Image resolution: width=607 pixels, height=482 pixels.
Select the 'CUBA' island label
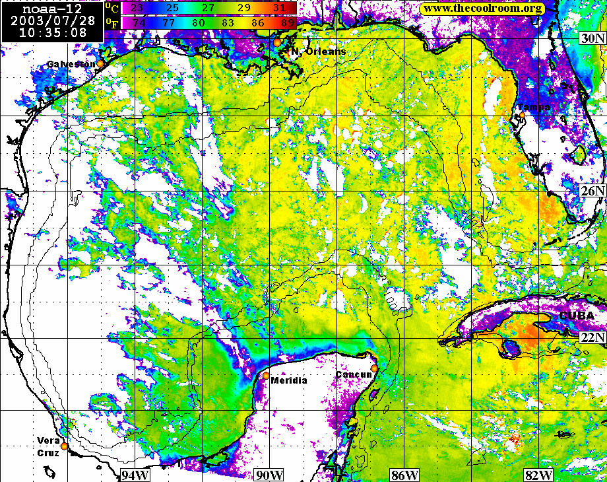577,316
